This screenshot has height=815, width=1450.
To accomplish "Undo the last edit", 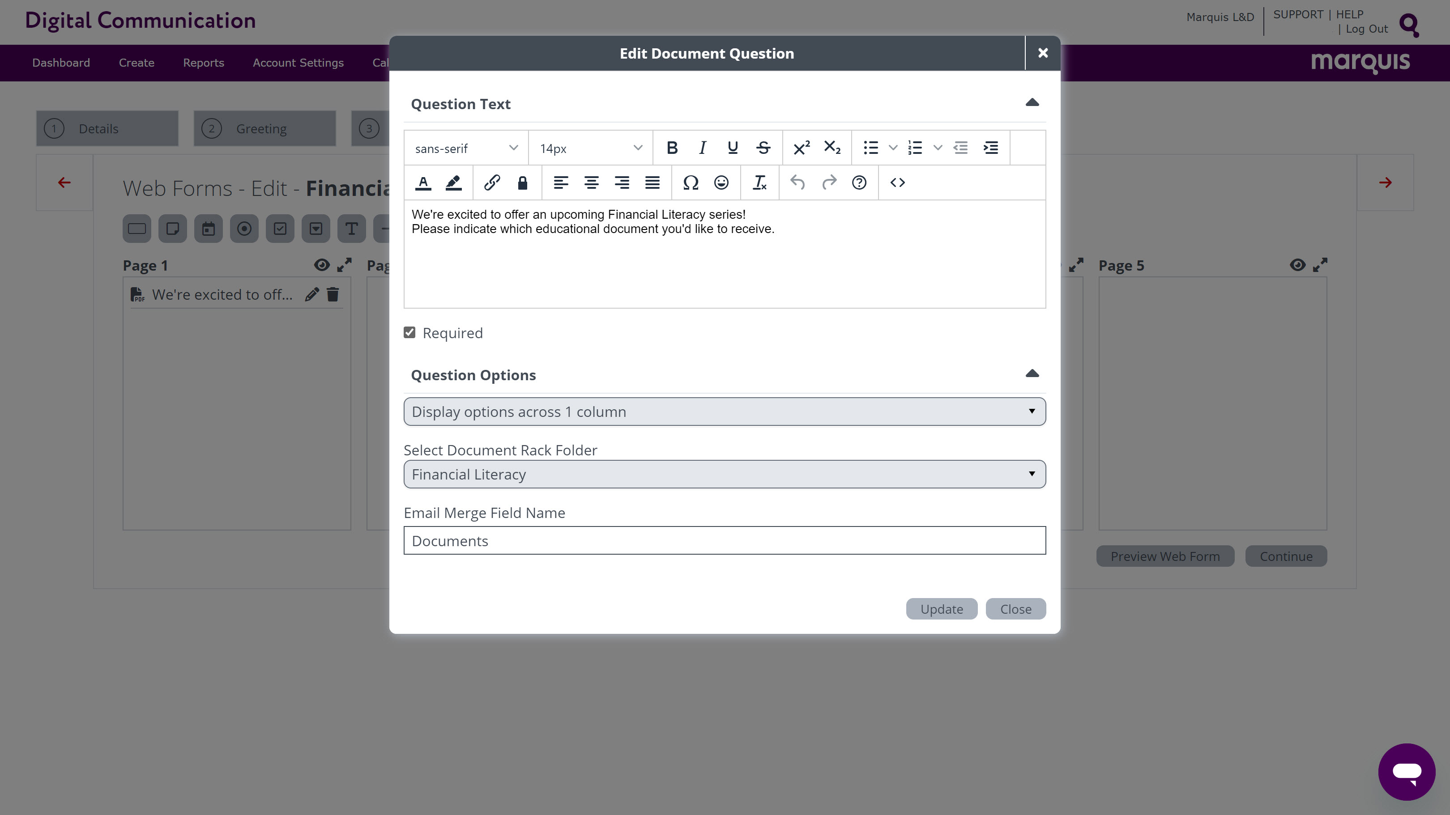I will point(798,183).
